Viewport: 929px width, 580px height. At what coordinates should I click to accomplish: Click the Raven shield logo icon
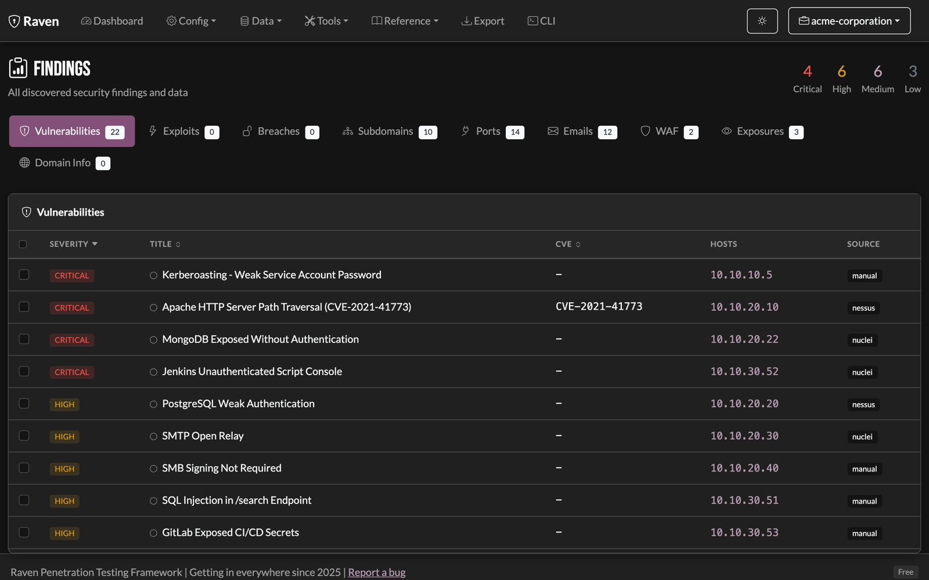(x=14, y=21)
